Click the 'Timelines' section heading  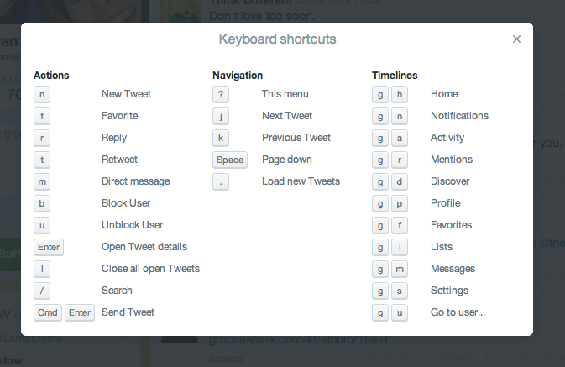[395, 76]
